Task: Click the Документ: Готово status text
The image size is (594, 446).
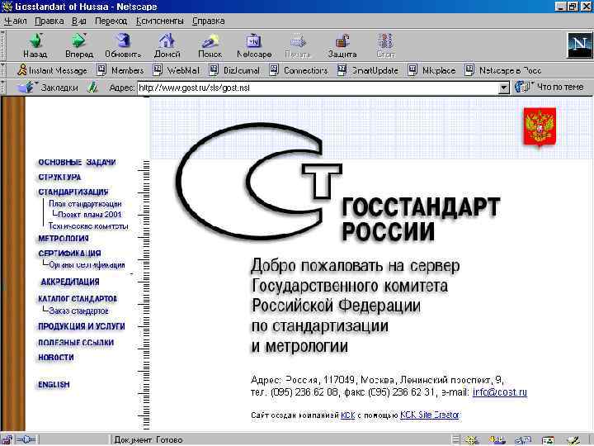Action: pos(148,440)
